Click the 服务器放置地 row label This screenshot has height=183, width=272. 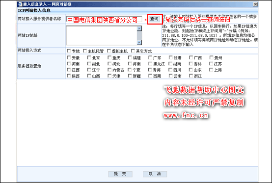[x=29, y=66]
